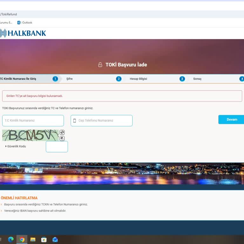Click the error text 'Girilen TC'ye ait başvuru bilgisi bulunamadı.'

tap(35, 96)
